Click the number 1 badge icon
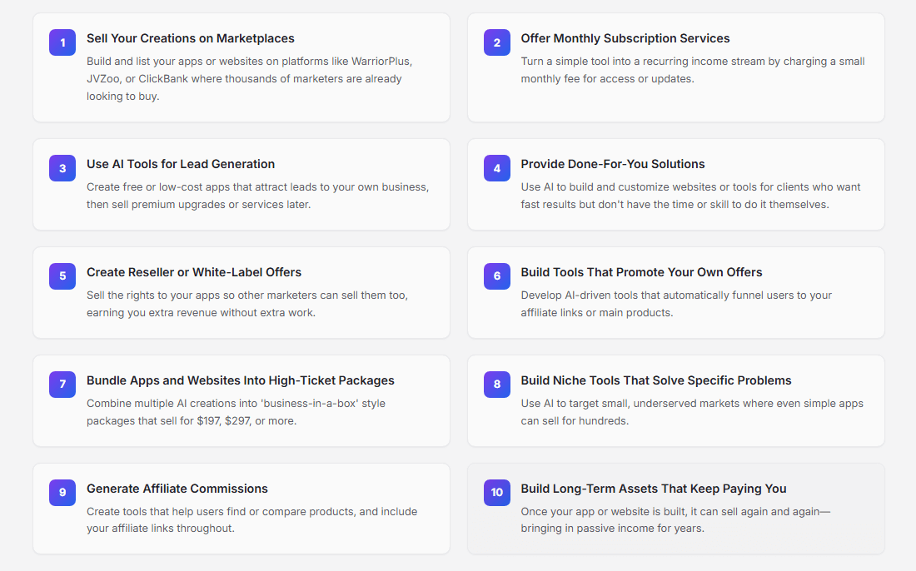This screenshot has width=916, height=571. [x=62, y=42]
